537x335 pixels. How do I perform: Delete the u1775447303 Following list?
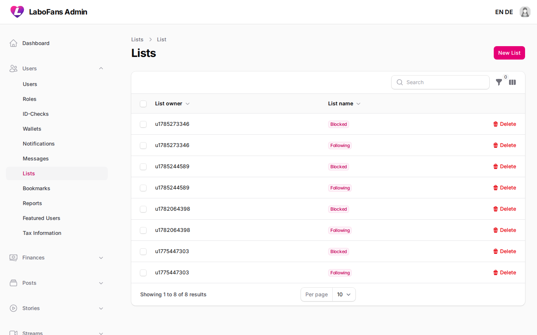coord(505,272)
